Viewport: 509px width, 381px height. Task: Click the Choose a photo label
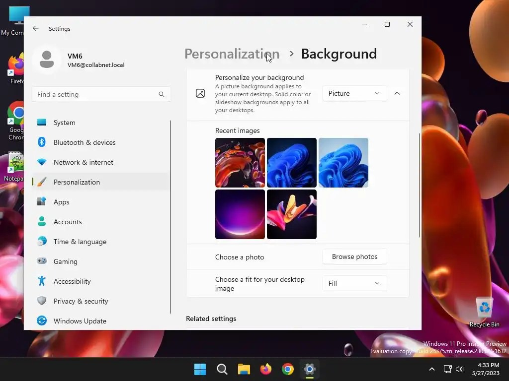[240, 257]
